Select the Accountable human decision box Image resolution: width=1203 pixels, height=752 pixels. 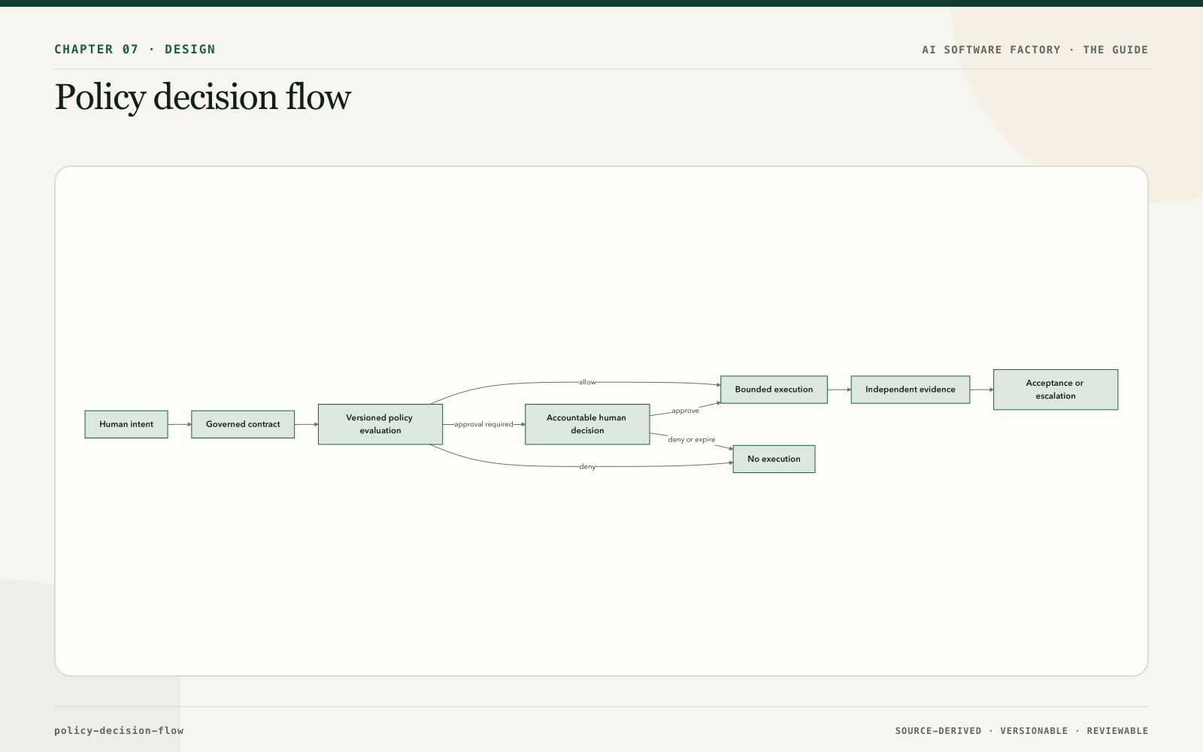pos(587,424)
